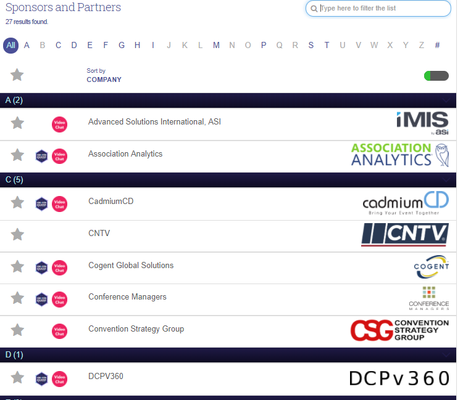Filter sponsors by # symbol
The height and width of the screenshot is (400, 463).
click(x=437, y=46)
